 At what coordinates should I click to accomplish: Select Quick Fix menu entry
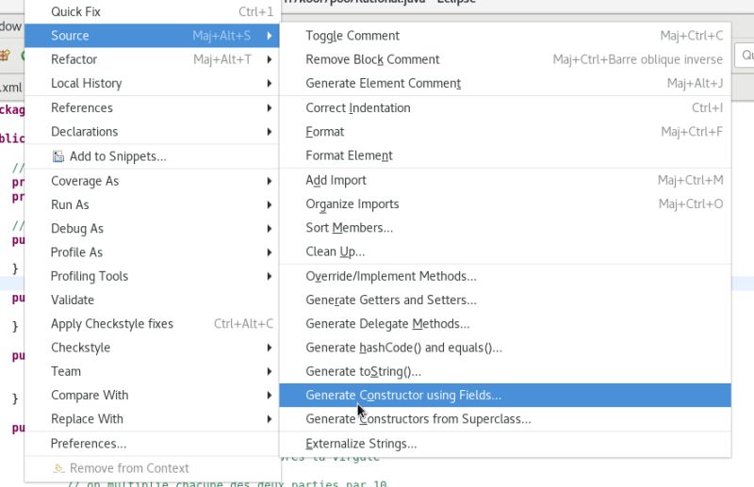click(x=152, y=11)
